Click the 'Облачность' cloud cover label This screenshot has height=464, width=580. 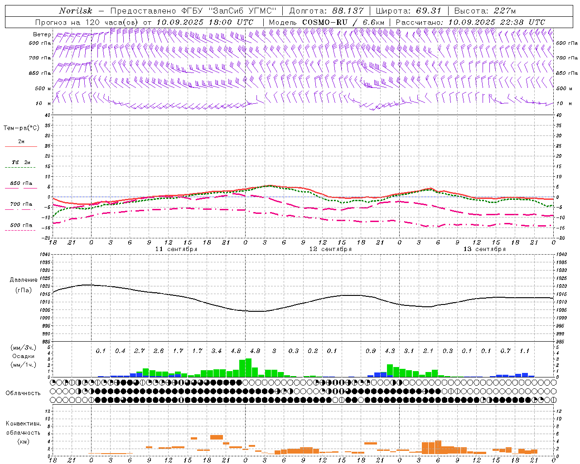point(23,393)
